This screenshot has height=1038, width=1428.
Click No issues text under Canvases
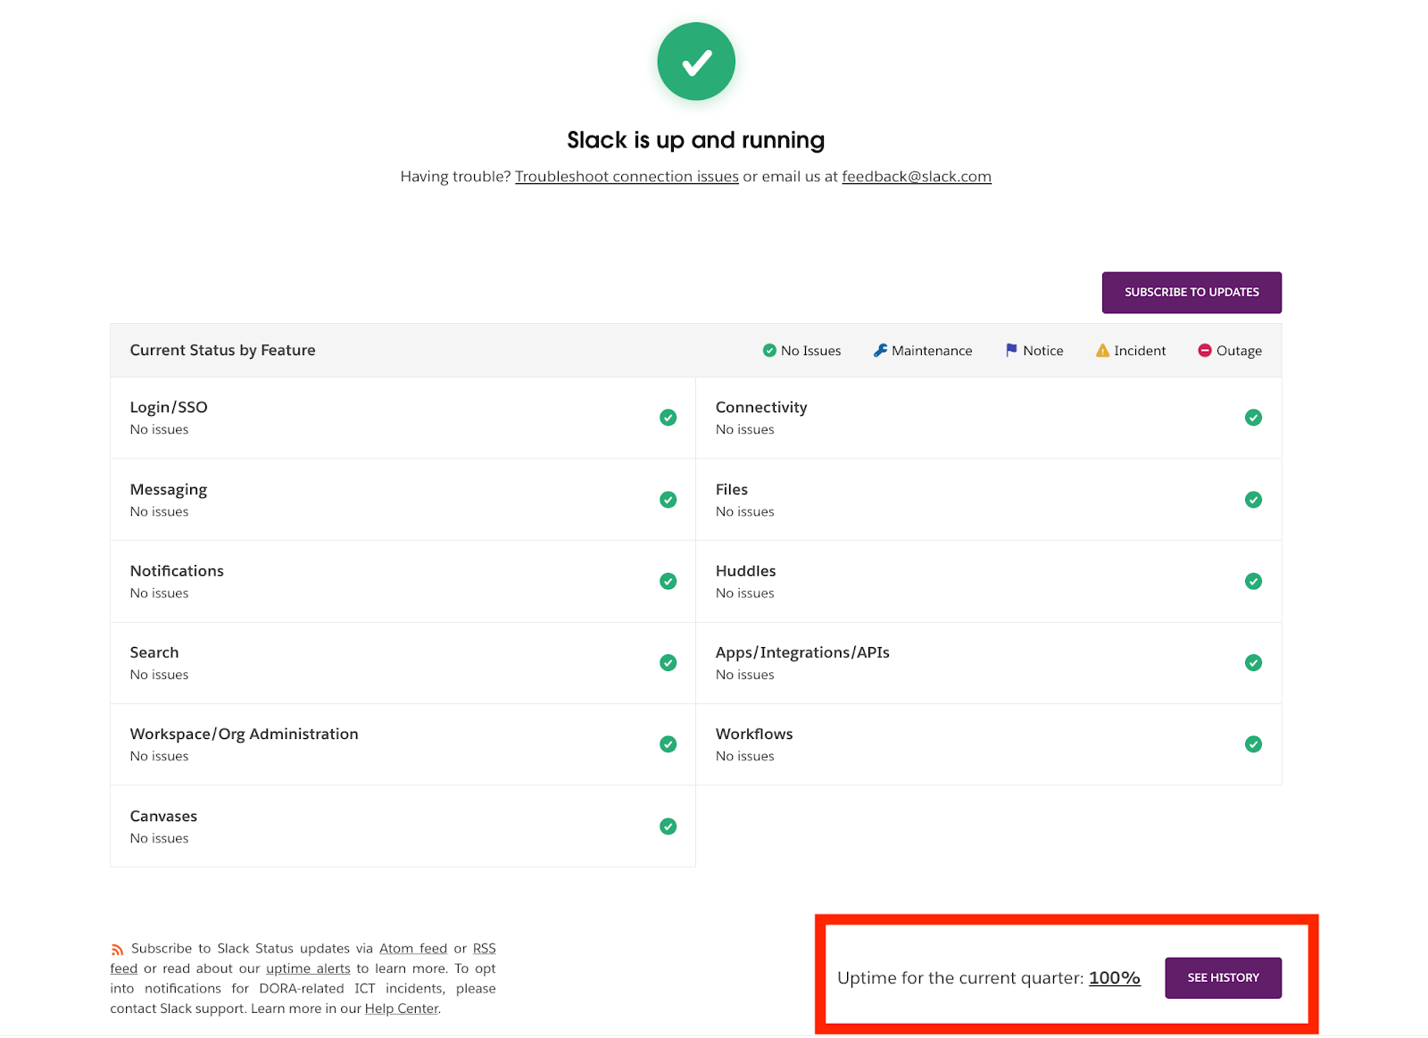(x=159, y=838)
